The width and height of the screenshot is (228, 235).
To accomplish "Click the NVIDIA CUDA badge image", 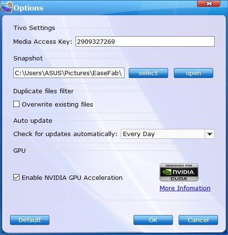I will tap(179, 172).
